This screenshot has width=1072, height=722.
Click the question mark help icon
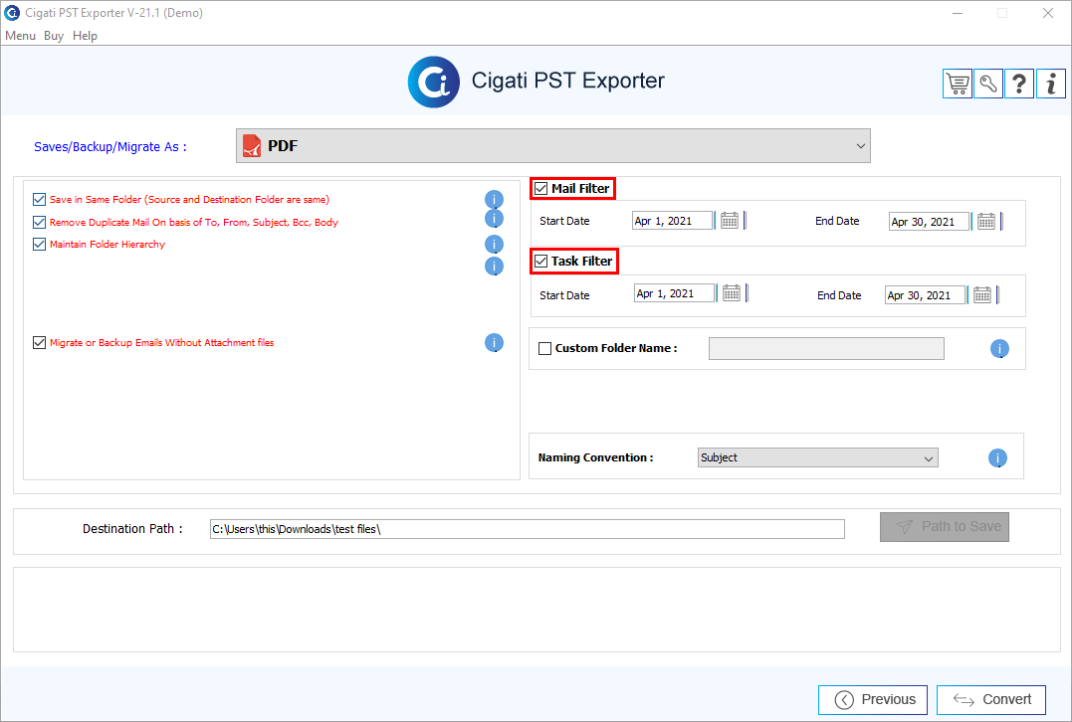pos(1018,84)
